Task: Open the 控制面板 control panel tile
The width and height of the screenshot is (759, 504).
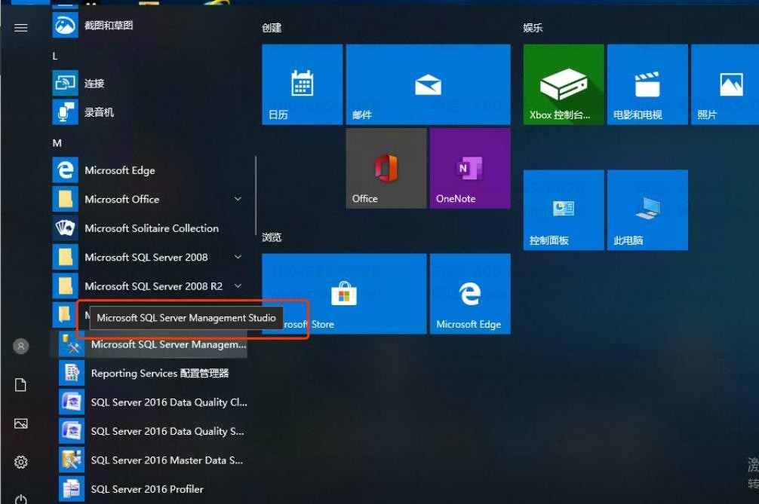Action: [564, 209]
